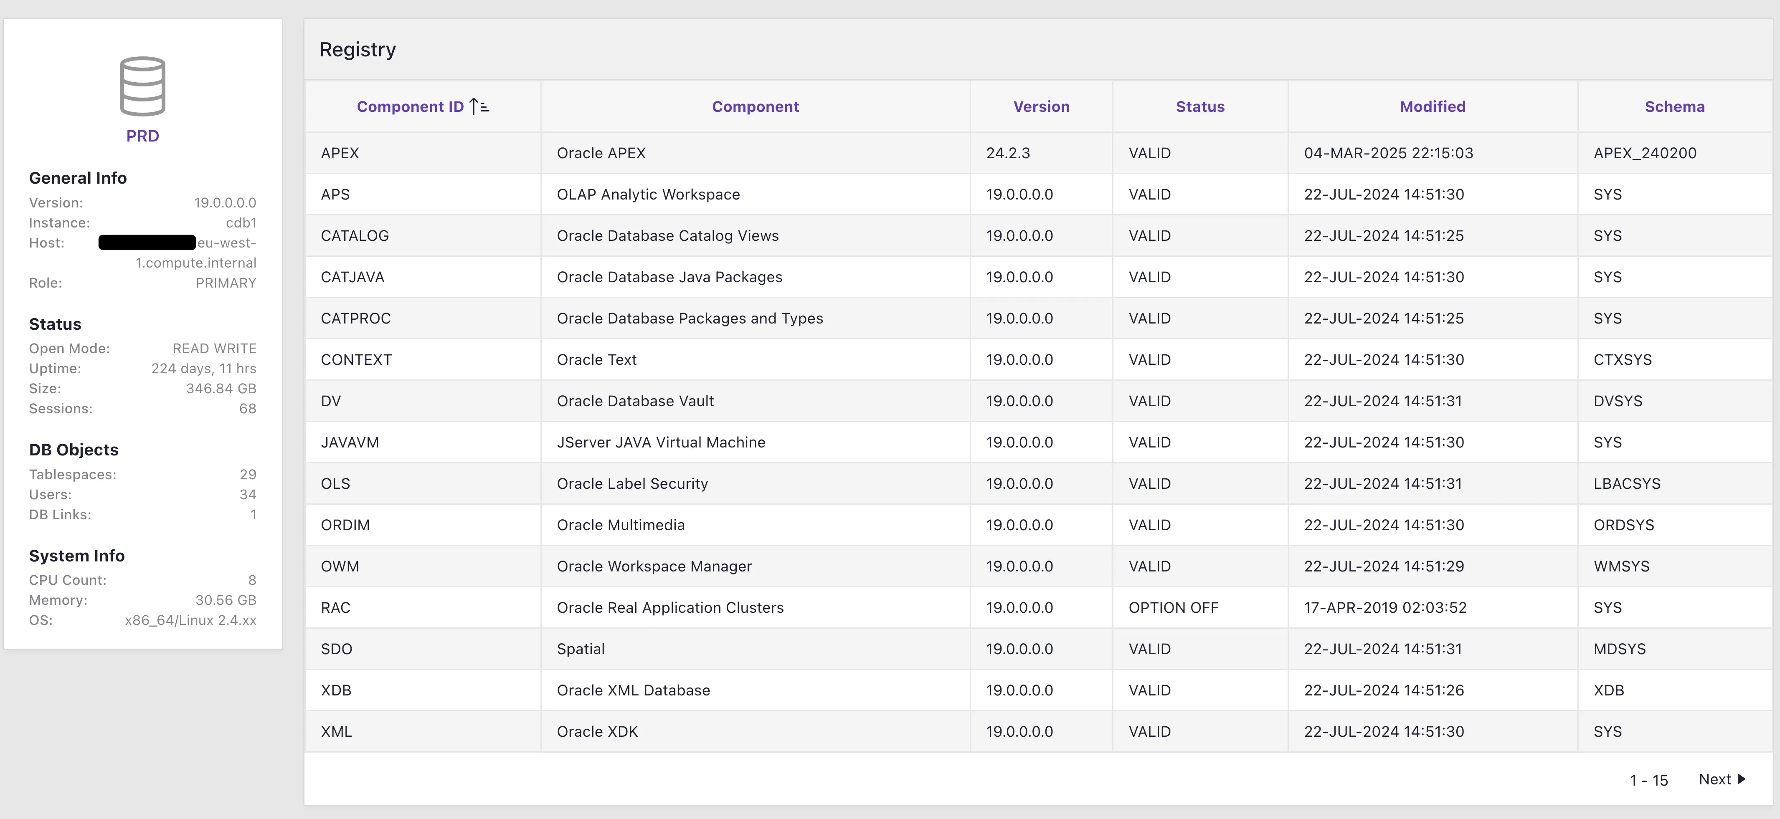The width and height of the screenshot is (1780, 819).
Task: Click JServer JAVA Virtual Machine cell
Action: tap(755, 442)
